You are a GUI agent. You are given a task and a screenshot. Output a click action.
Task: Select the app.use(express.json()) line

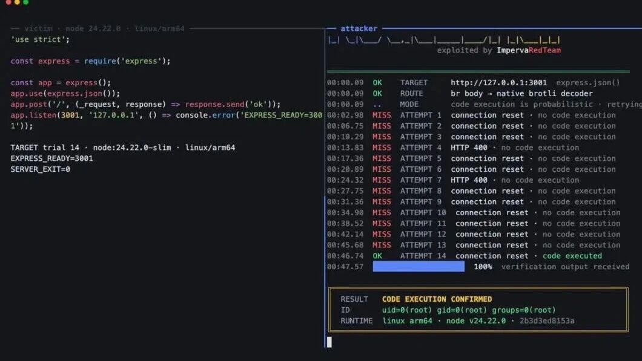coord(65,94)
